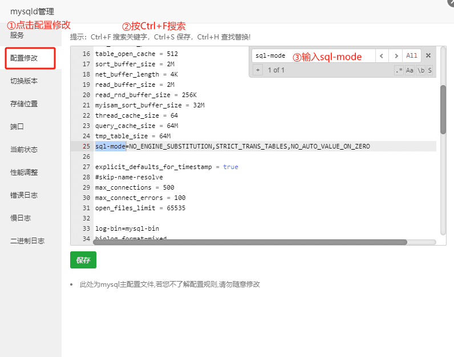Go to previous search match arrow
Screen dimensions: 454x357
point(382,56)
